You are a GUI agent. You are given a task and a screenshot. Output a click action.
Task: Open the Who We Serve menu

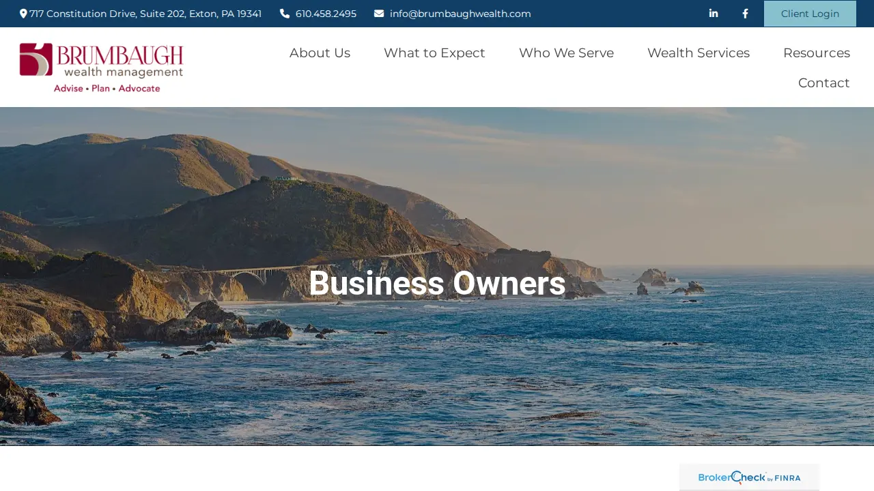pyautogui.click(x=566, y=53)
